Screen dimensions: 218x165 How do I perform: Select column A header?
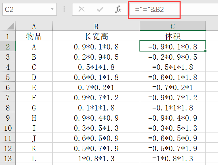point(34,26)
